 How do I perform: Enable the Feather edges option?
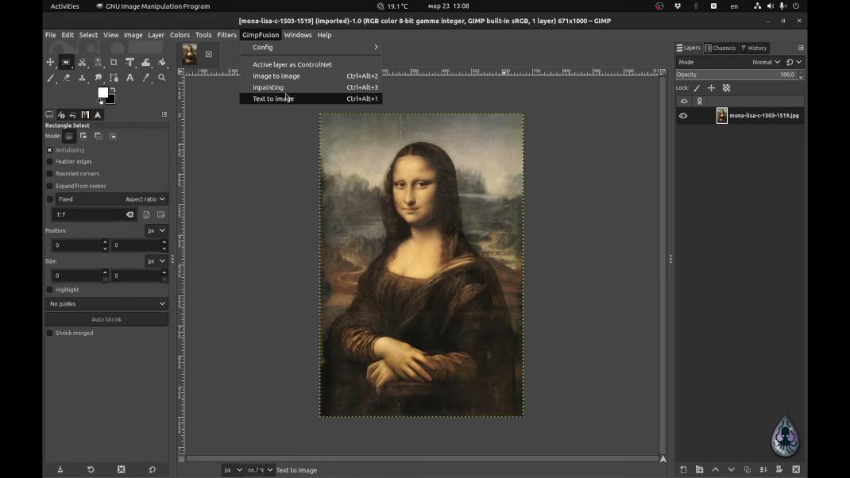click(49, 162)
